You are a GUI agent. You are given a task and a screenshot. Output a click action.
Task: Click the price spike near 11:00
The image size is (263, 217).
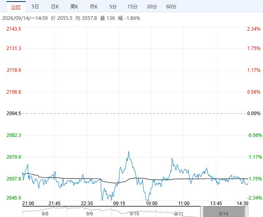click(x=172, y=159)
